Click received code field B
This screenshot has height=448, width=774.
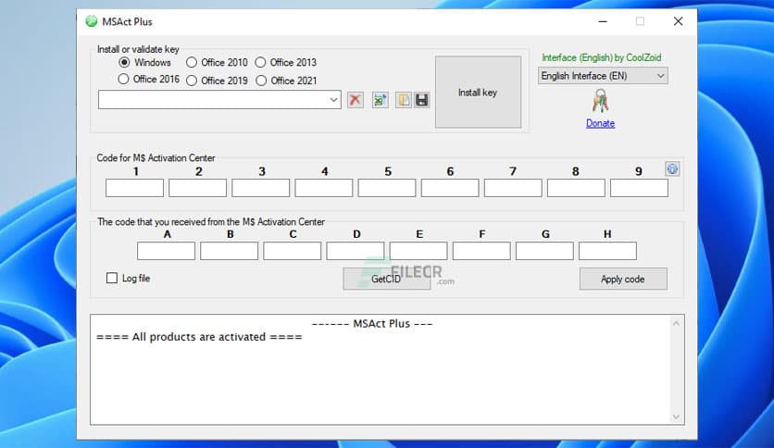(x=229, y=251)
